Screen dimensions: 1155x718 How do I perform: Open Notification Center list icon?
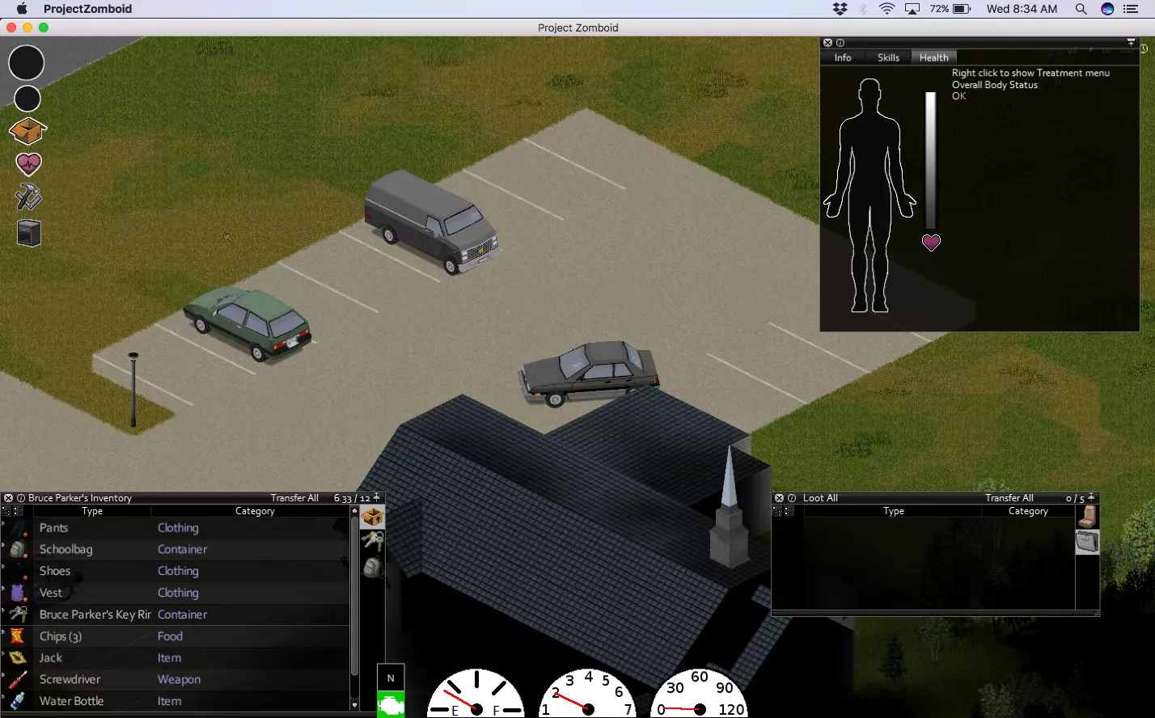(x=1132, y=9)
